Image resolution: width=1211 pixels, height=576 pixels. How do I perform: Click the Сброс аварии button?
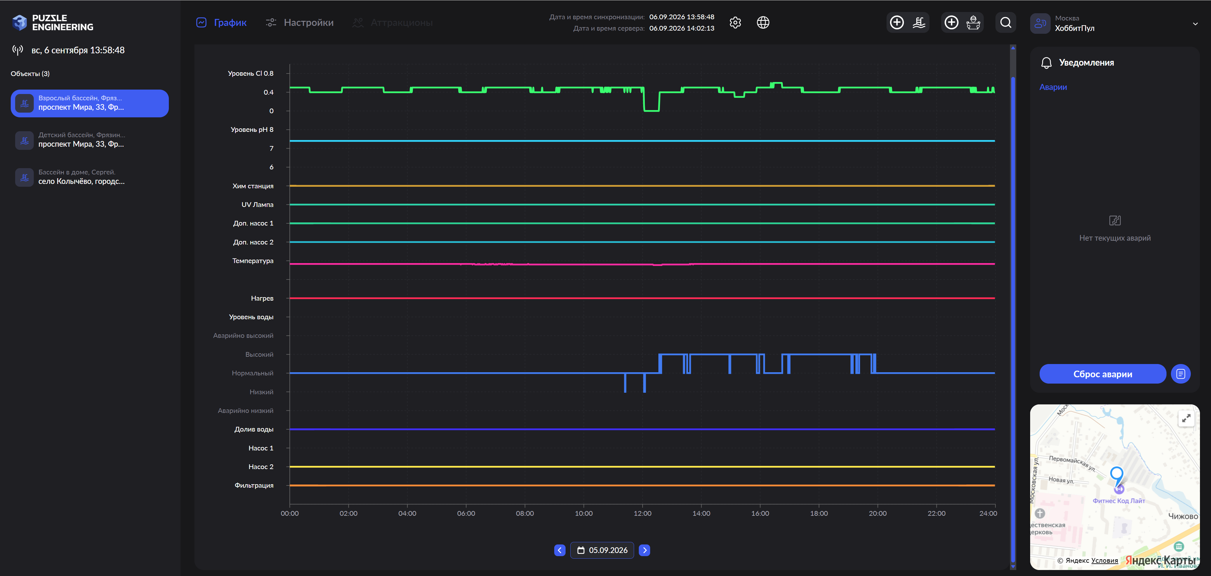click(1102, 374)
